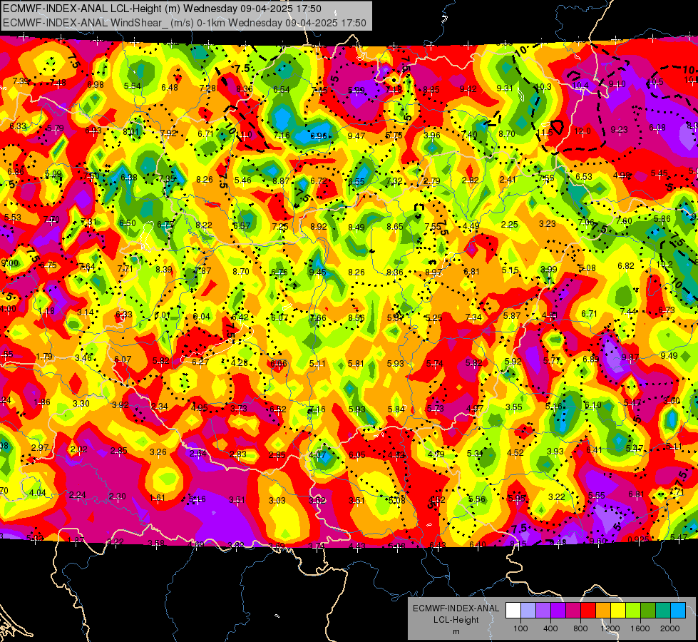698x642 pixels.
Task: Click the 4.04 wind shear value
Action: click(x=37, y=493)
